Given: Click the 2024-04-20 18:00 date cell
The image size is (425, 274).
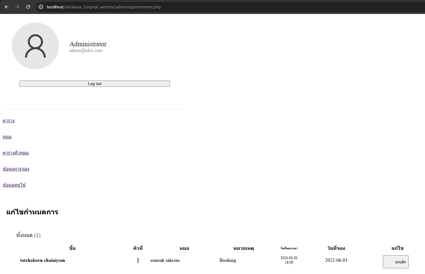Looking at the screenshot, I should pyautogui.click(x=289, y=260).
